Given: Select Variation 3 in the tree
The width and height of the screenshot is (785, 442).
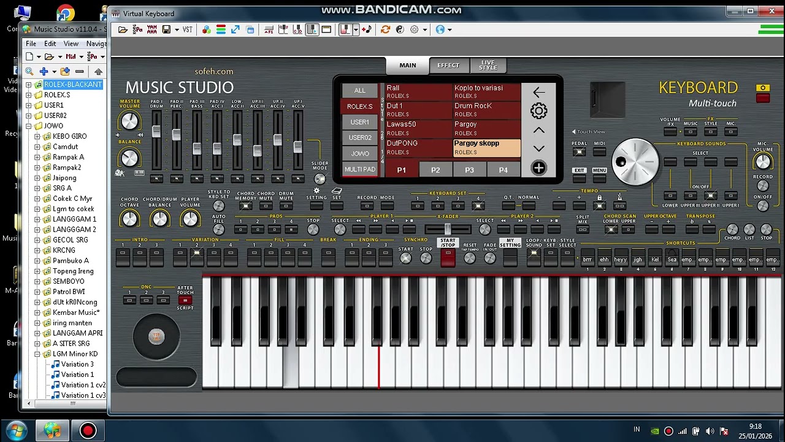Looking at the screenshot, I should [77, 365].
